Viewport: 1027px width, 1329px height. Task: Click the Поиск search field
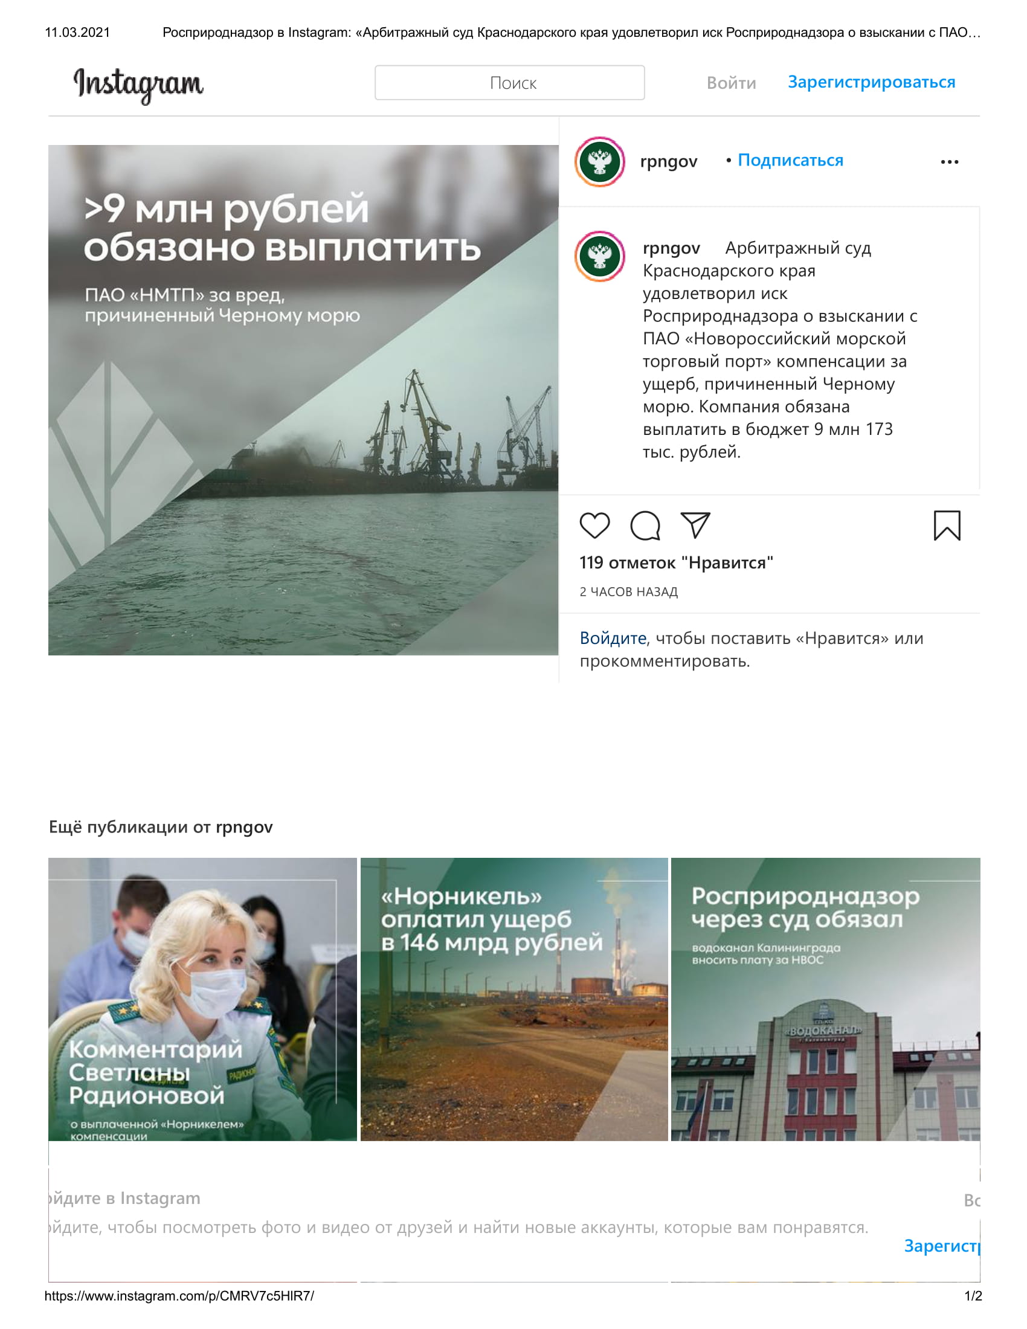[x=510, y=83]
